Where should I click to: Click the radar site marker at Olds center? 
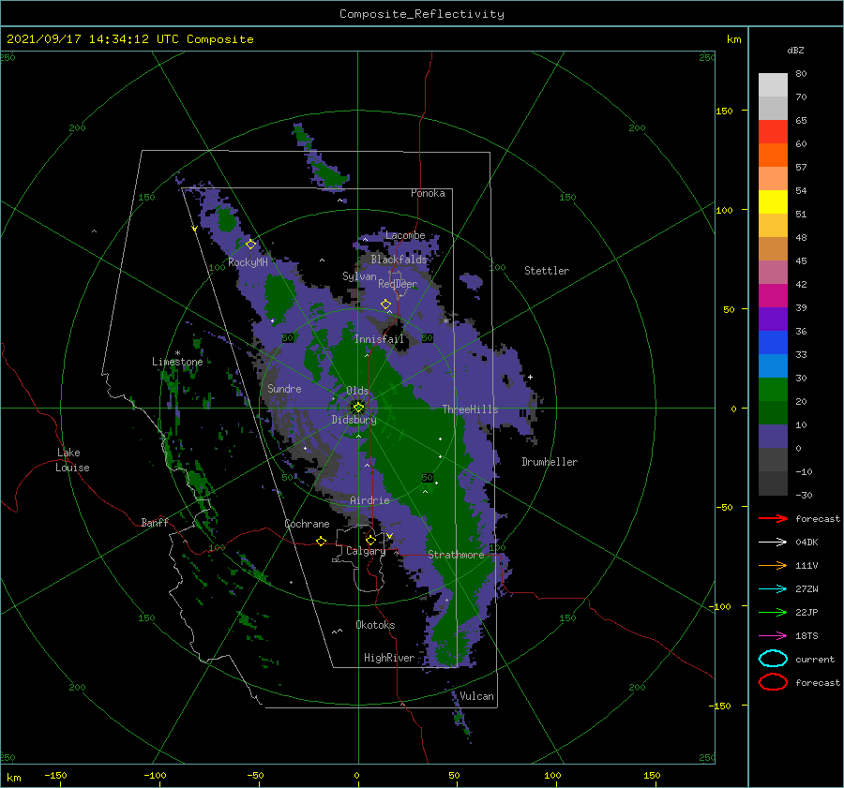pyautogui.click(x=358, y=408)
